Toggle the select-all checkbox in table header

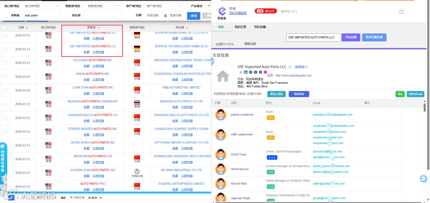(5, 28)
